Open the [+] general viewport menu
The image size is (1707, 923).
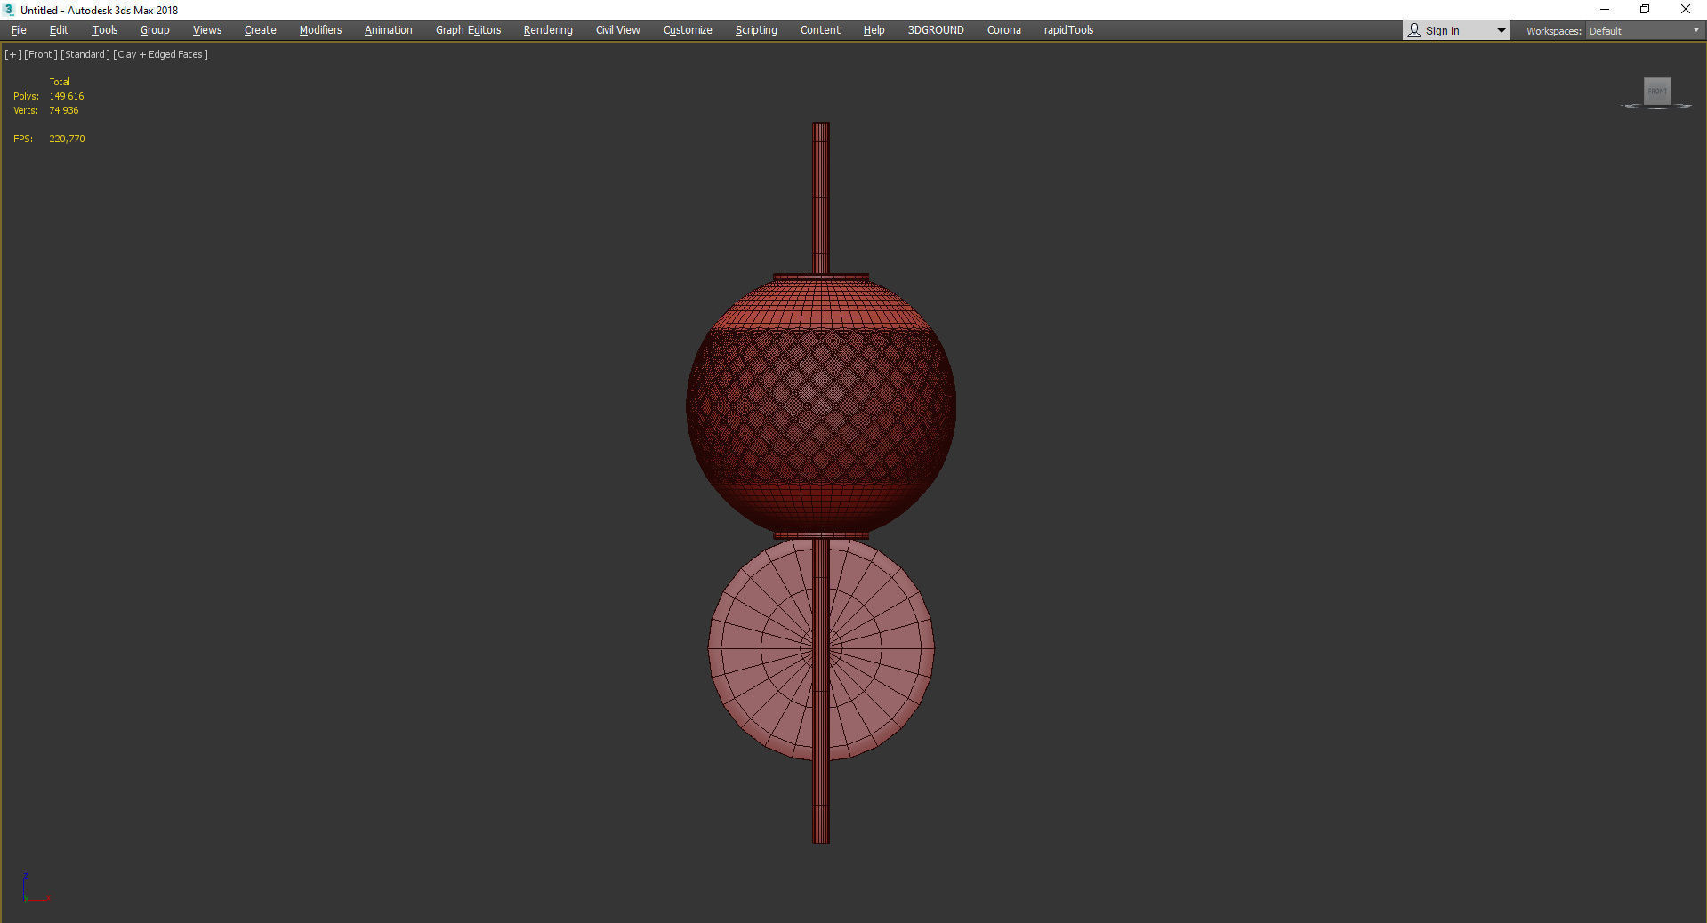13,54
